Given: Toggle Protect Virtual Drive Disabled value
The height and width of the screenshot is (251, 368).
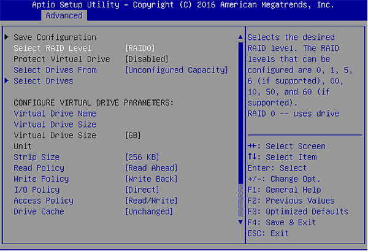Looking at the screenshot, I should (146, 60).
